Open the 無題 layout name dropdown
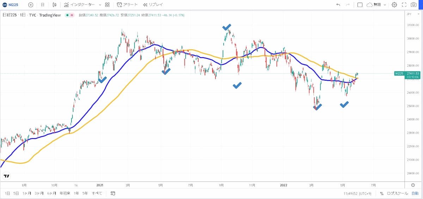 point(376,5)
